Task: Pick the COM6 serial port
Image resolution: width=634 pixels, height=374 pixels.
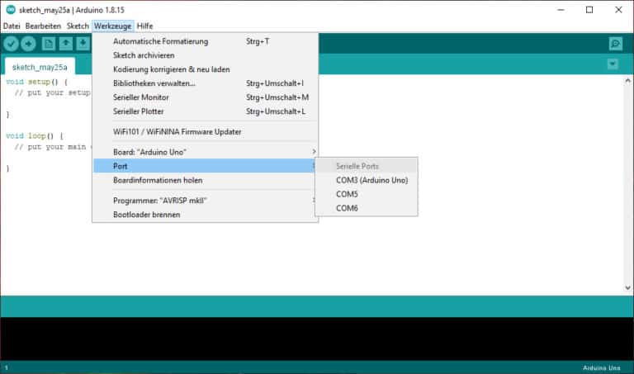Action: 347,208
